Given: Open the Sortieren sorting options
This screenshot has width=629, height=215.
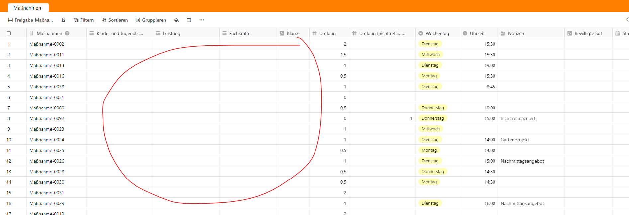Looking at the screenshot, I should [115, 20].
